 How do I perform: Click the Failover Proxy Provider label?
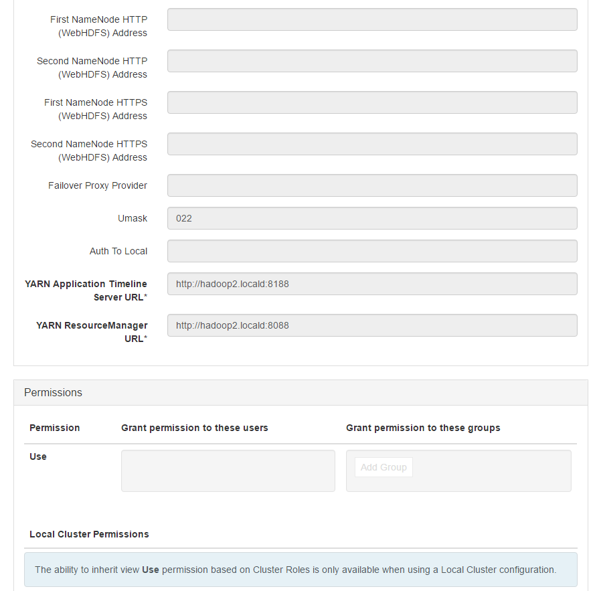tap(98, 185)
